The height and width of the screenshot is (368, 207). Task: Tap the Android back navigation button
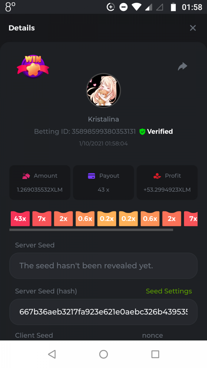pyautogui.click(x=52, y=354)
